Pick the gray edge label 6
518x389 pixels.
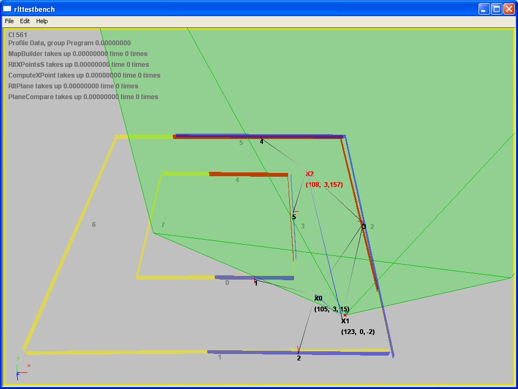pos(94,225)
